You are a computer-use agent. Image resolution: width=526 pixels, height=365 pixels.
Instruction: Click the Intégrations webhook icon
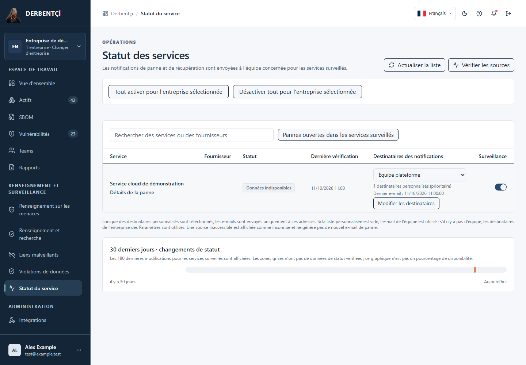(x=12, y=320)
